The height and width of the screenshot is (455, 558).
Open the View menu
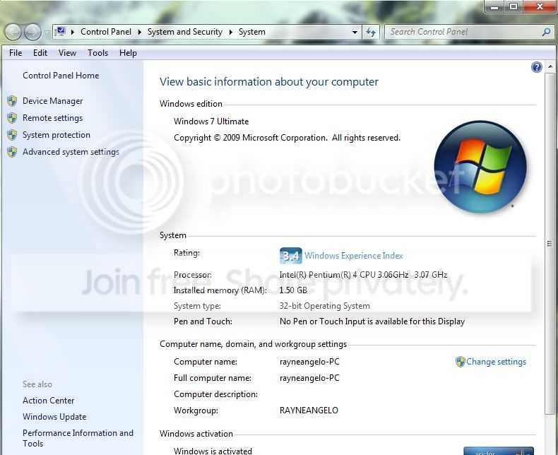pos(67,53)
